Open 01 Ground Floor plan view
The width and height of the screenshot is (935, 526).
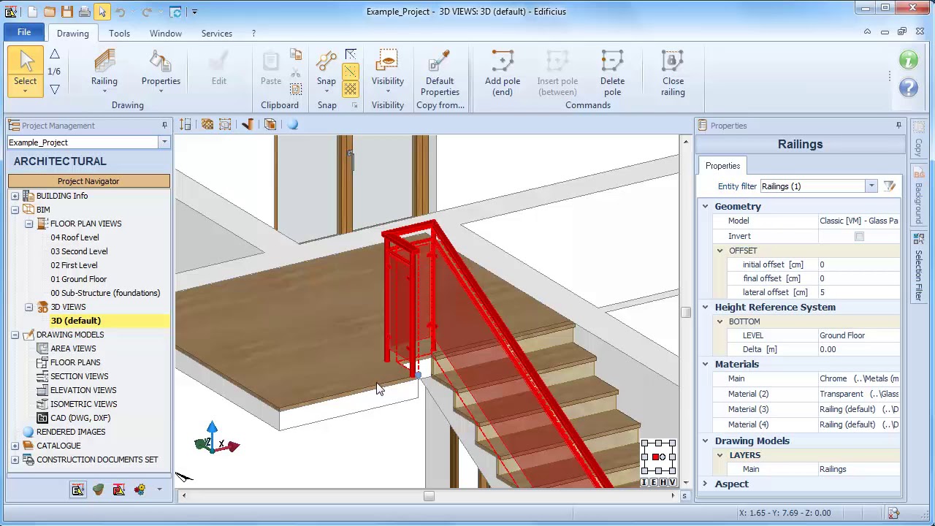79,279
